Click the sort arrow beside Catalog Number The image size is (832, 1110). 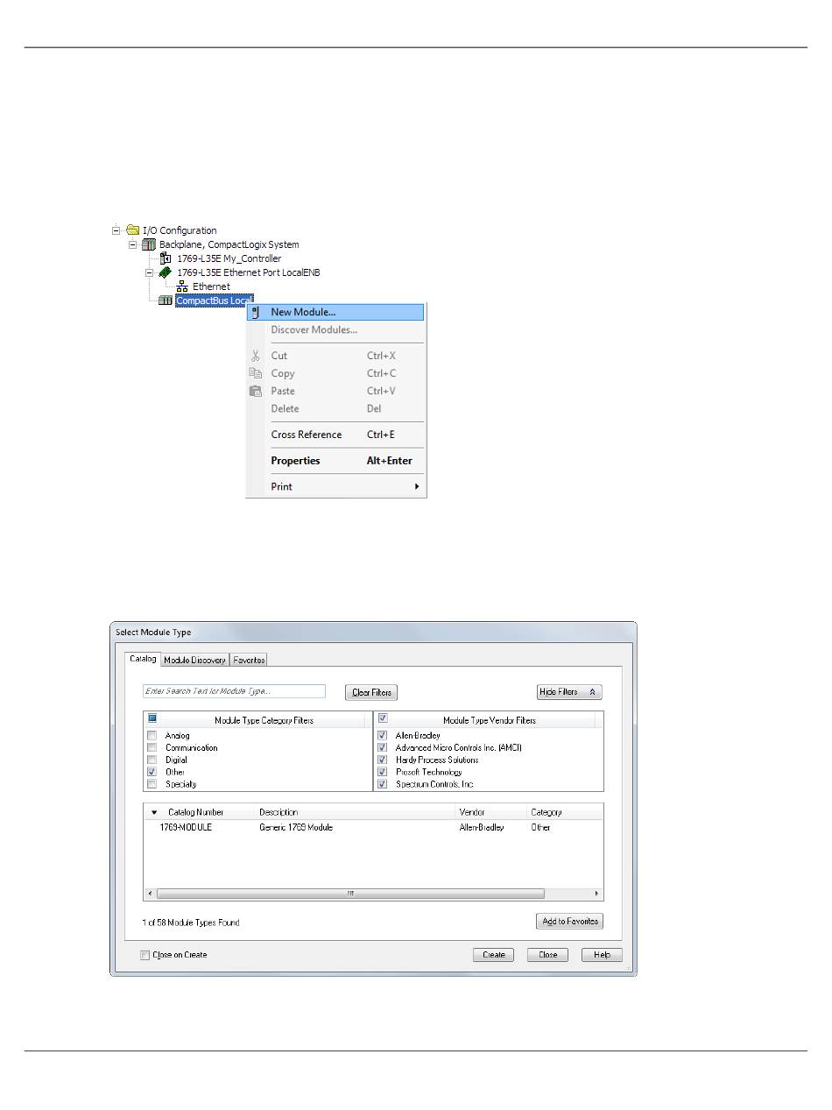155,813
